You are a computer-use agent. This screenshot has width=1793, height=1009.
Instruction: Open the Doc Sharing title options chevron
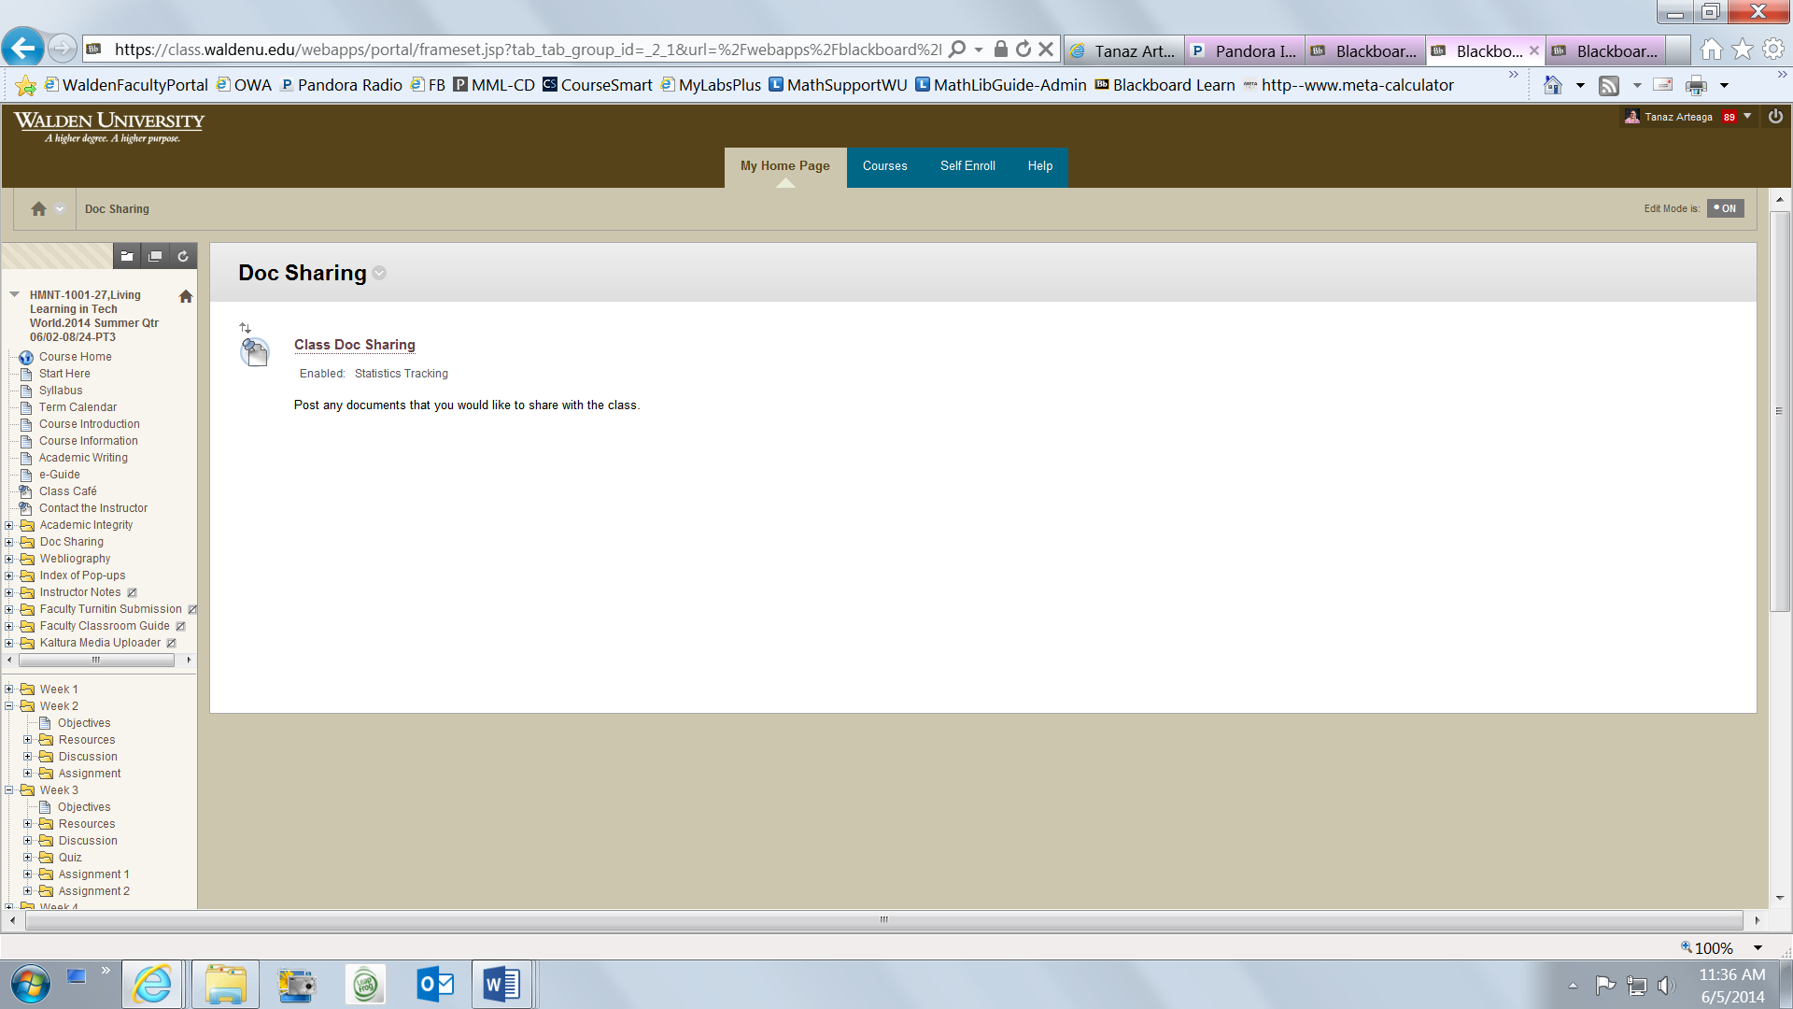[379, 273]
